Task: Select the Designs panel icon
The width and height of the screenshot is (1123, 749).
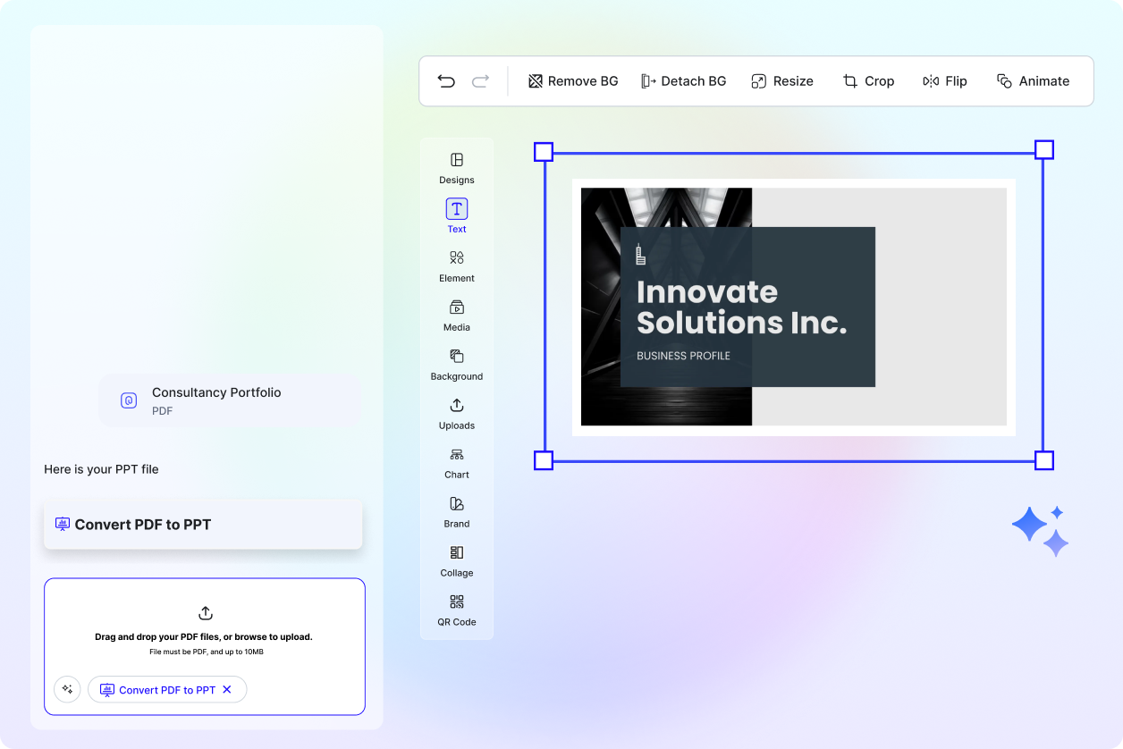Action: pyautogui.click(x=457, y=167)
